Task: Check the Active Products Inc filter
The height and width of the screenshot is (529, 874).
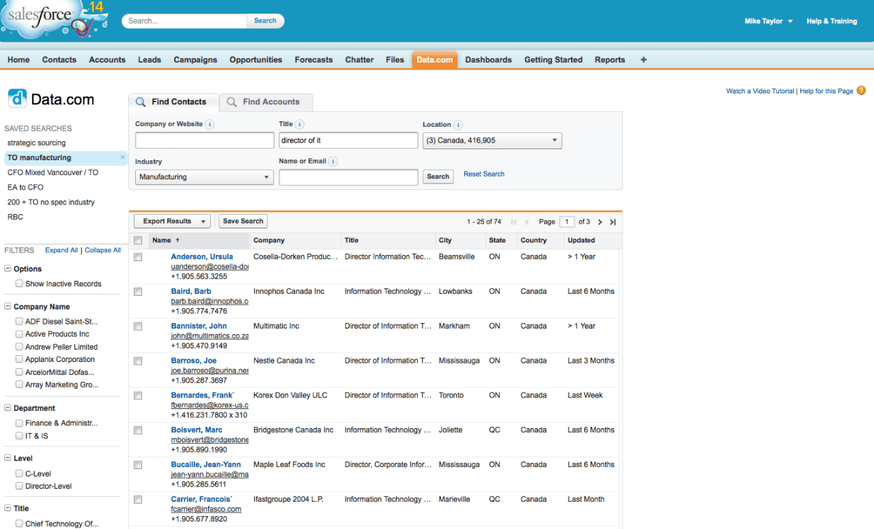Action: pos(19,334)
